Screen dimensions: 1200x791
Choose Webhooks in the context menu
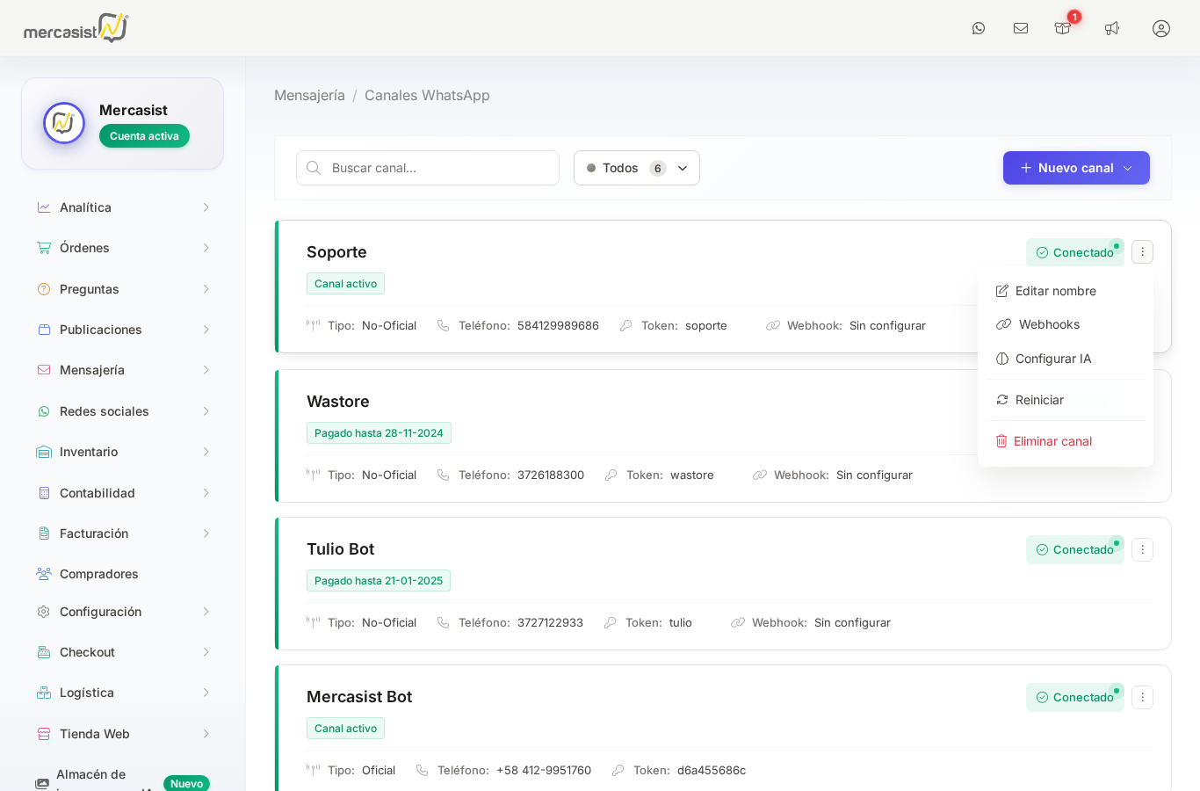[x=1049, y=324]
